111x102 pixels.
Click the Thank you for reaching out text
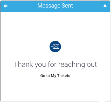click(x=55, y=65)
